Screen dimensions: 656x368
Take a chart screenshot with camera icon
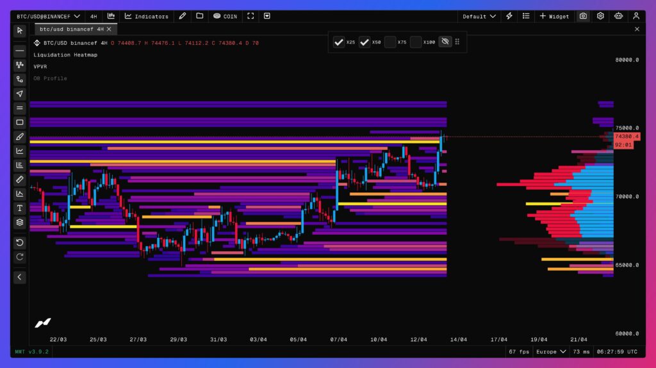(x=583, y=16)
